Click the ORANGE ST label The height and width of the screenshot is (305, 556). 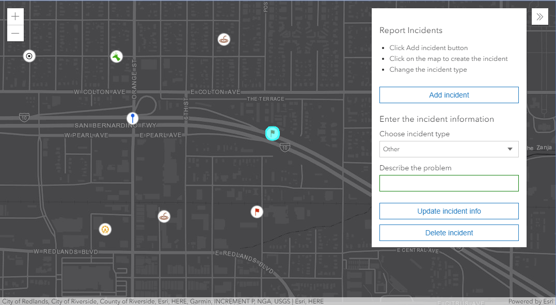pos(134,79)
